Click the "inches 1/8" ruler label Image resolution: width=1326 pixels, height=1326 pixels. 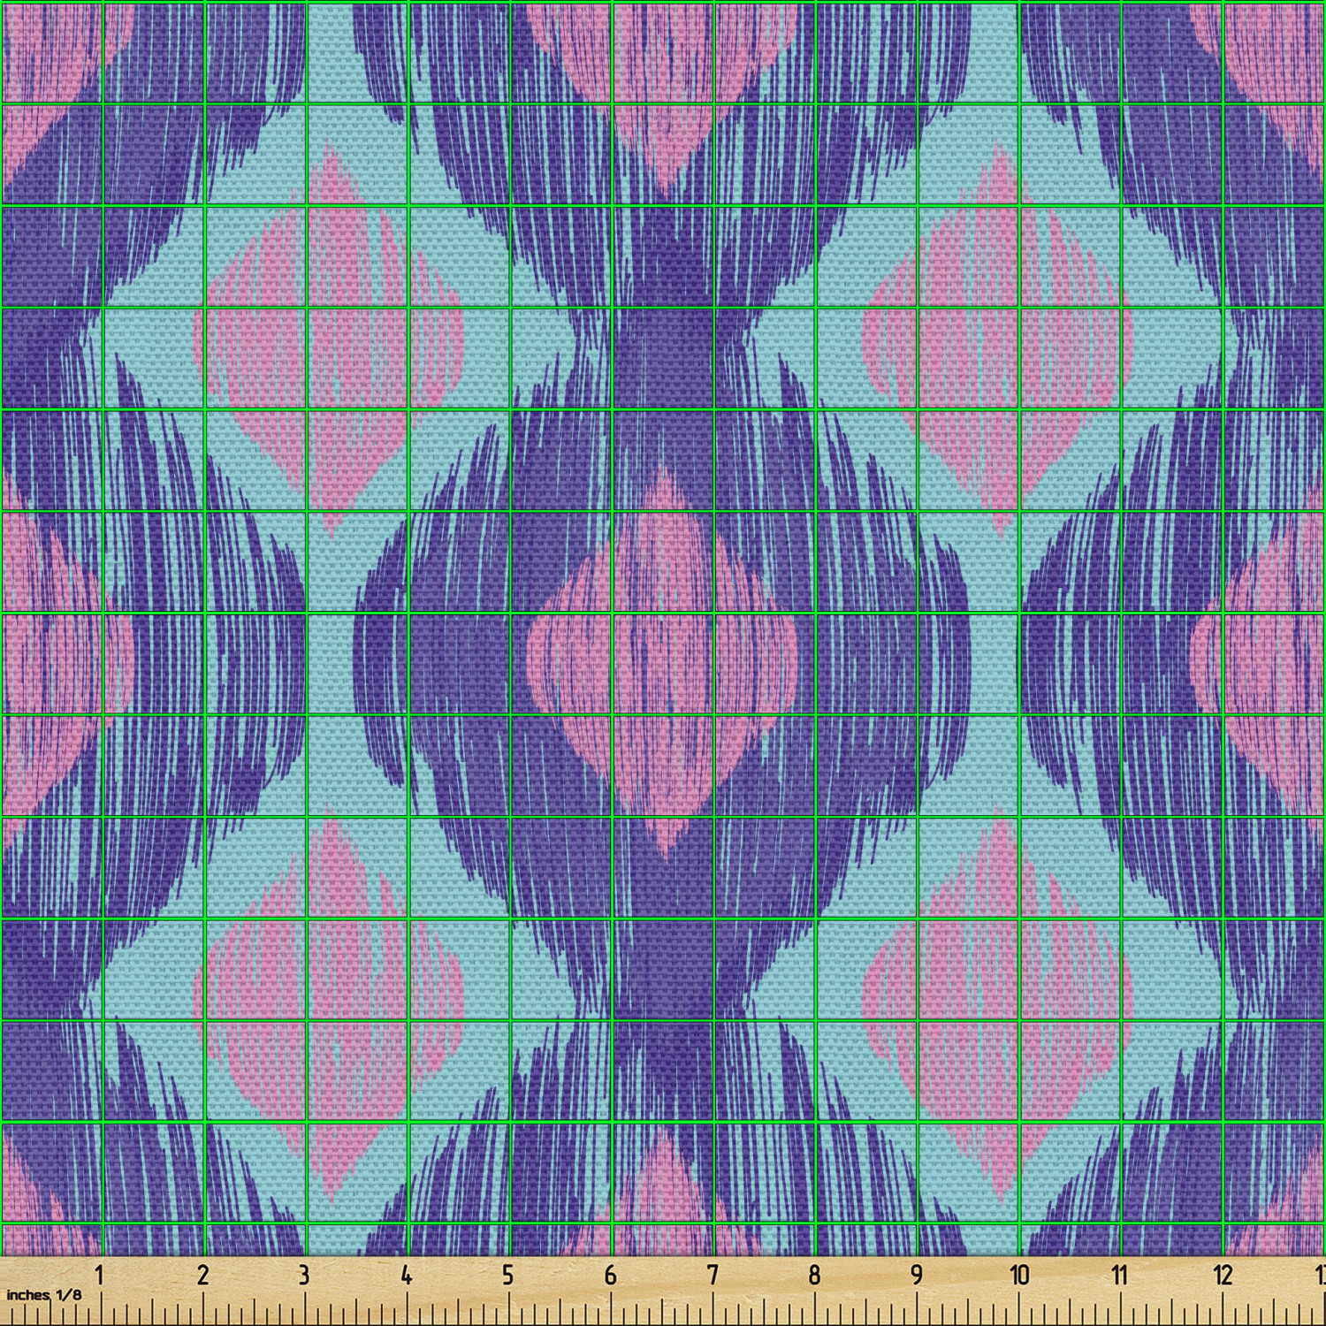(x=43, y=1295)
